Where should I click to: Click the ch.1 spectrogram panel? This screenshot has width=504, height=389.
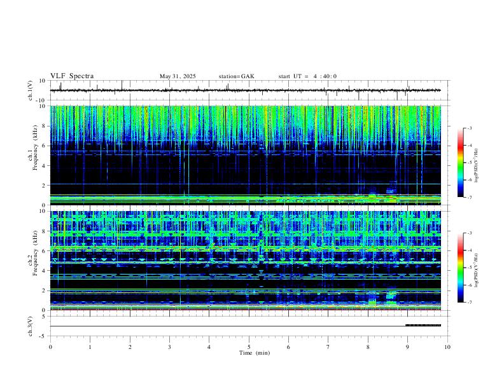(245, 155)
